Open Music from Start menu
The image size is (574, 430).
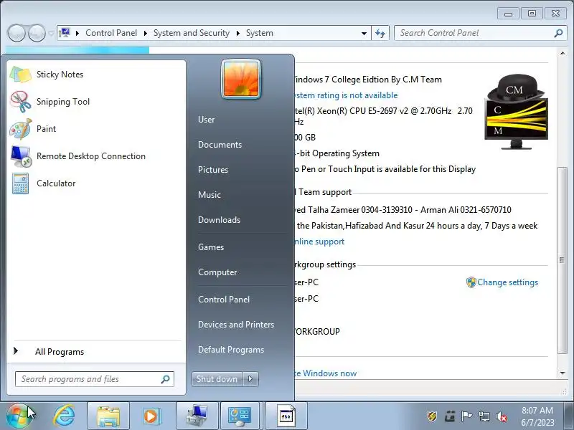point(210,195)
